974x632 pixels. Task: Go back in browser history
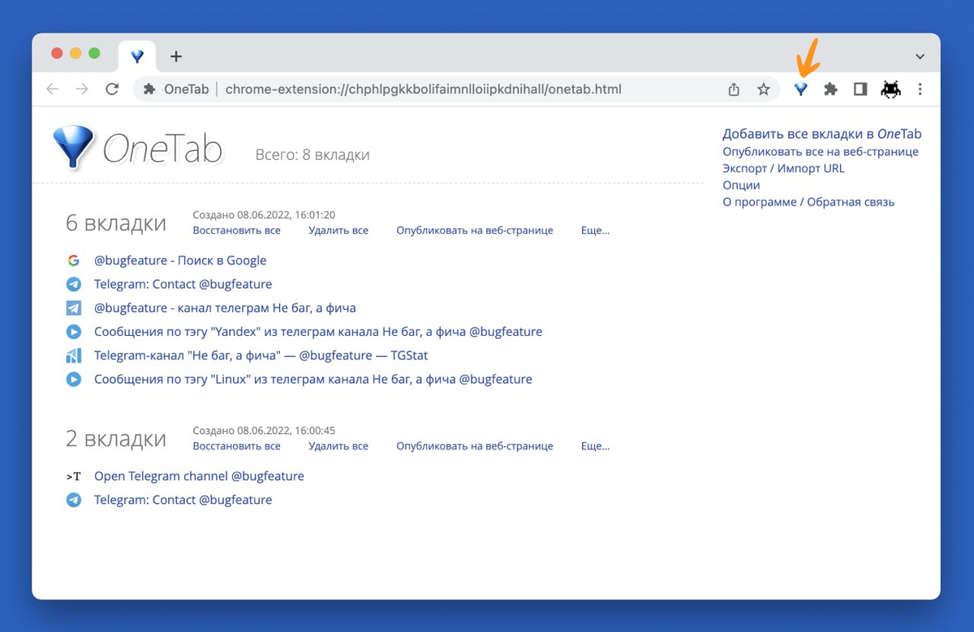(53, 89)
